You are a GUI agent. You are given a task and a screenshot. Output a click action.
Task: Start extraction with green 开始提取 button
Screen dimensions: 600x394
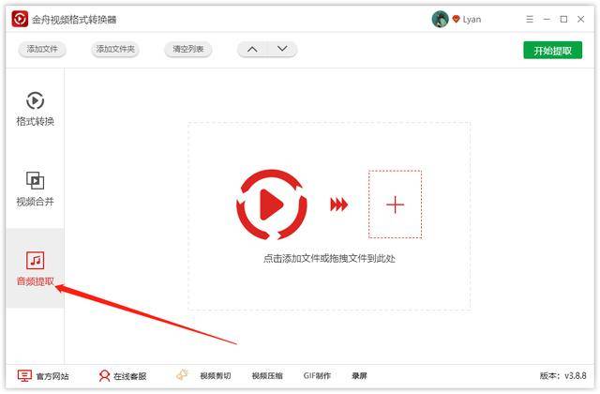pos(552,51)
